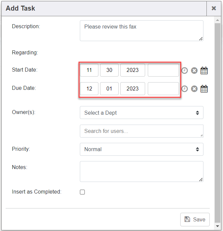Click inside the Notes text area
The image size is (223, 231).
click(x=141, y=171)
